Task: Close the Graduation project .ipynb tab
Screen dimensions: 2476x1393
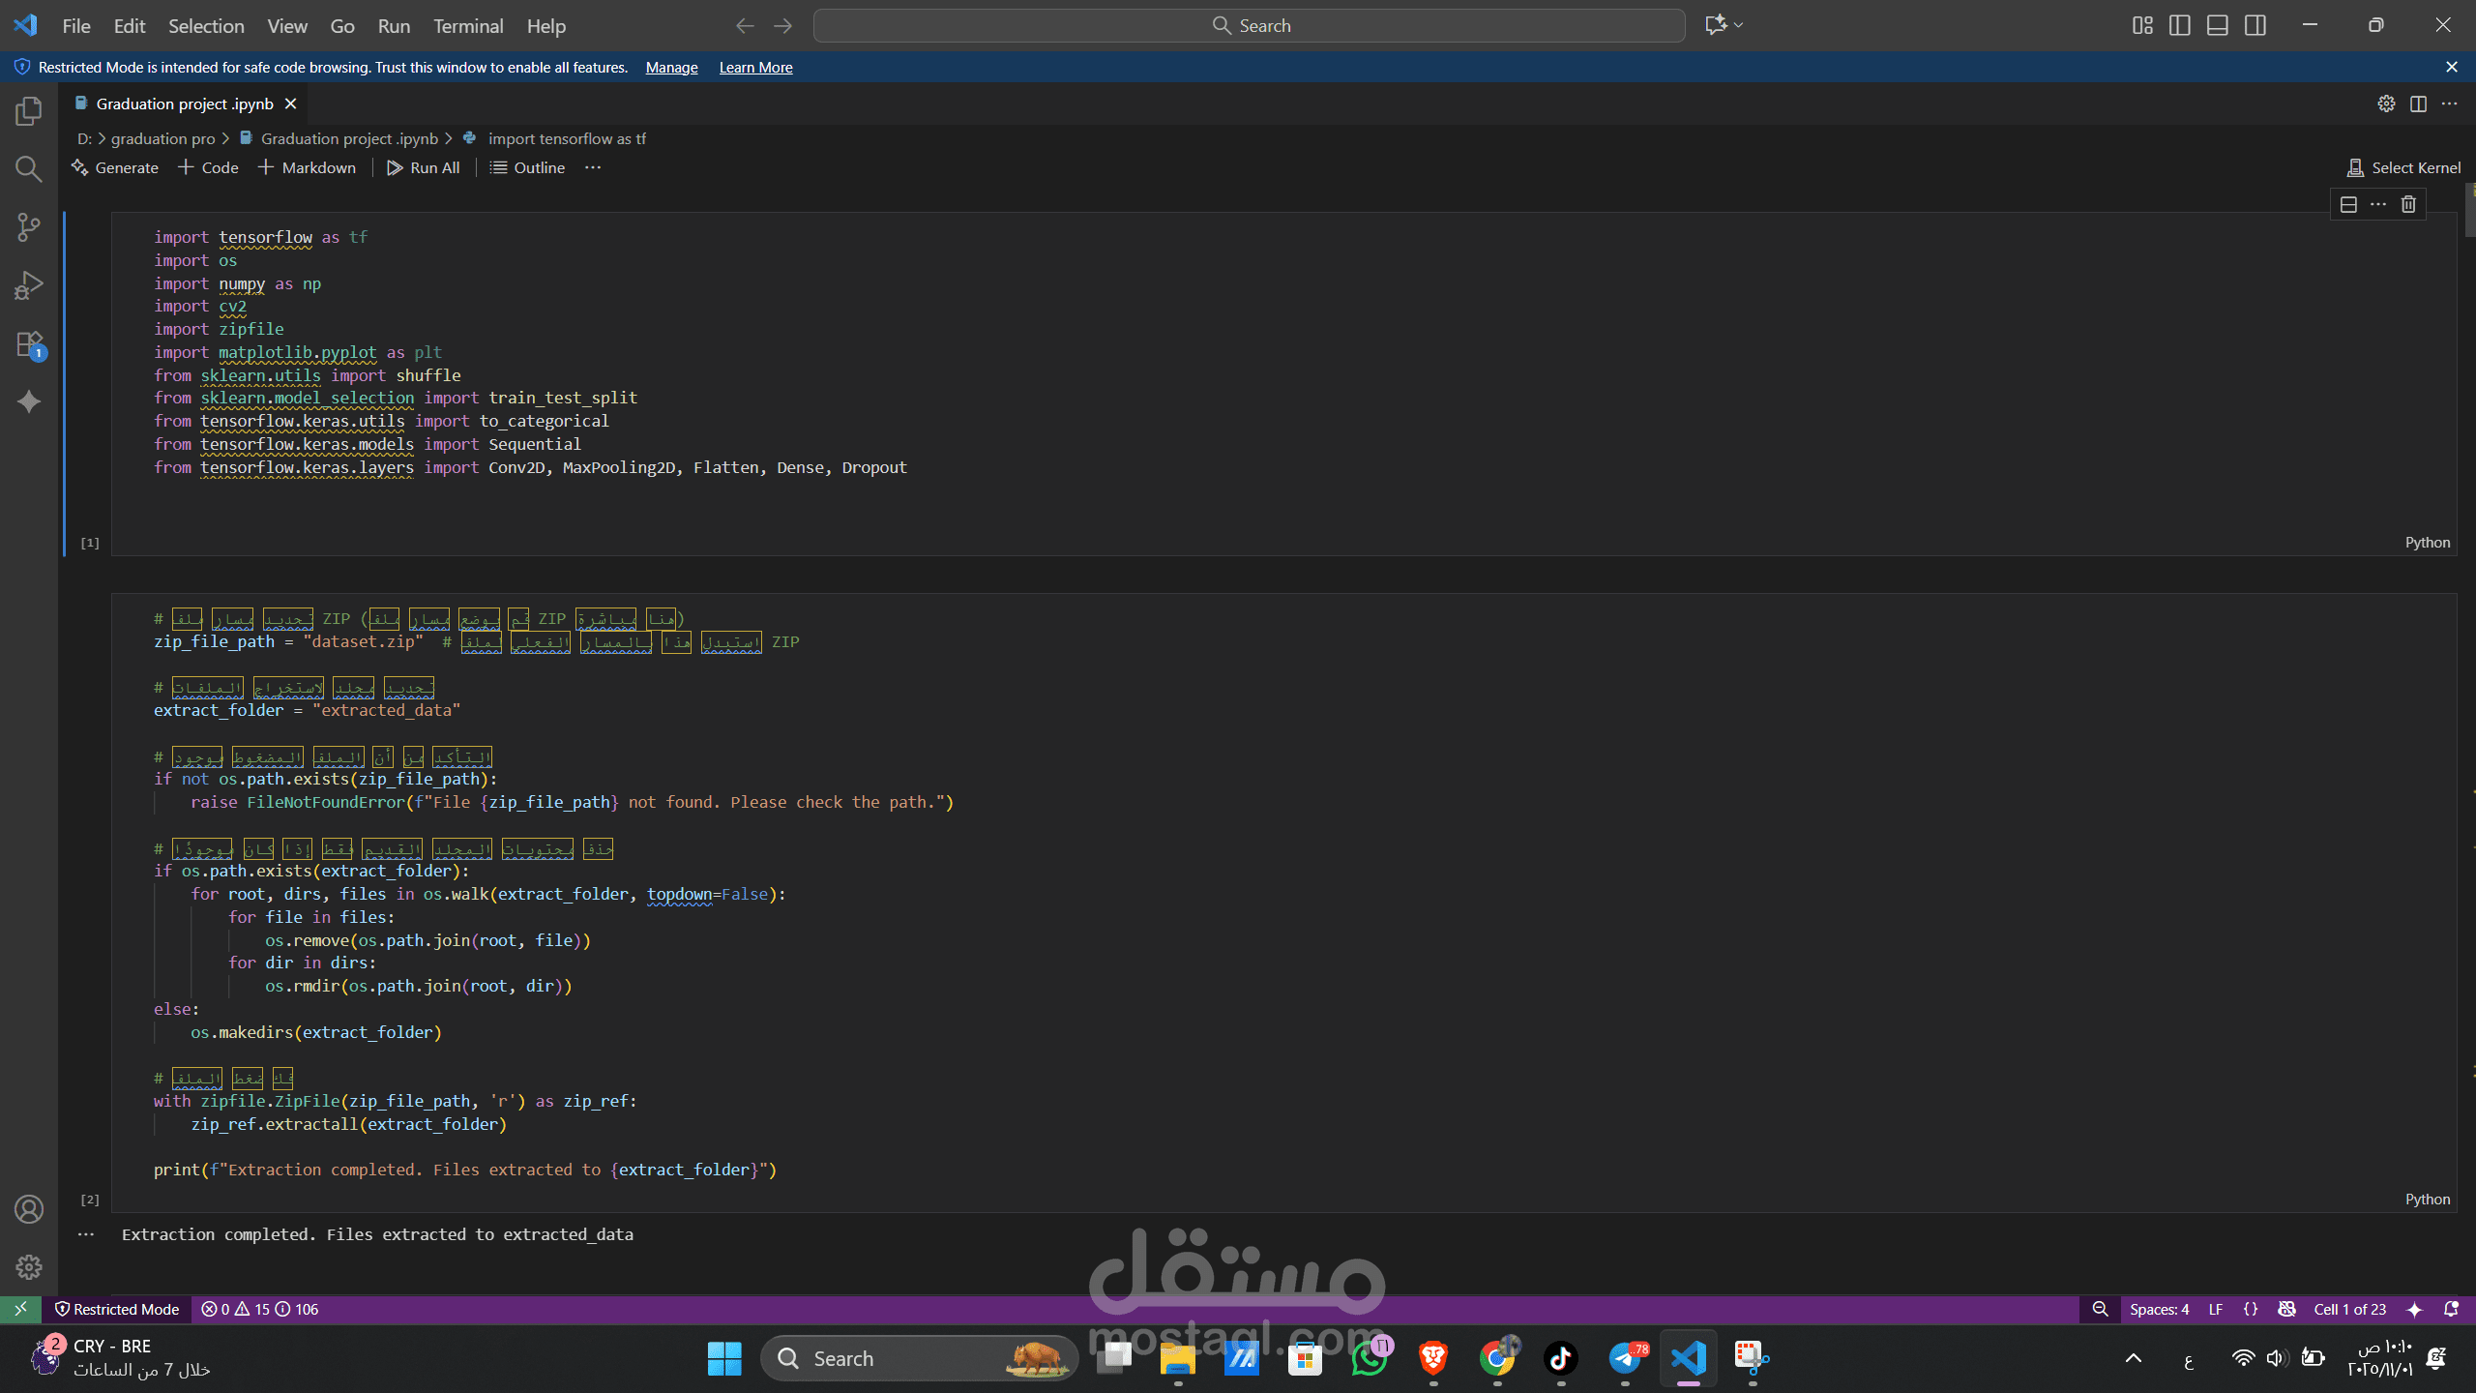Action: pos(290,104)
